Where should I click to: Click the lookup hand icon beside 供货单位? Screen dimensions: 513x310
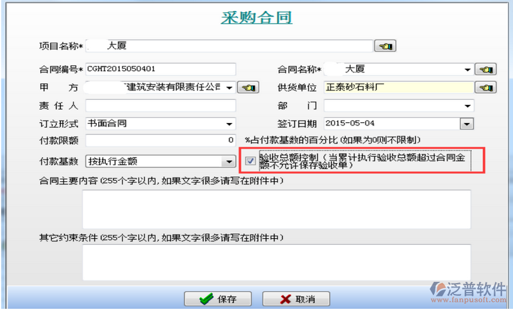(485, 88)
